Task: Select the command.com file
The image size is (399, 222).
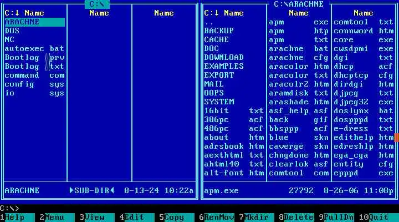Action: click(x=34, y=75)
